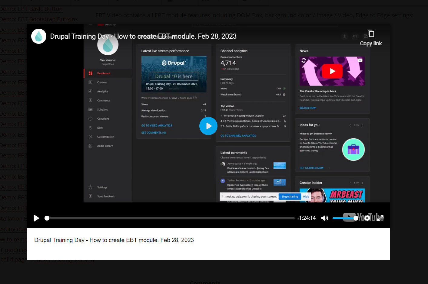The width and height of the screenshot is (428, 284).
Task: Start the video with the large blue play button
Action: 208,126
